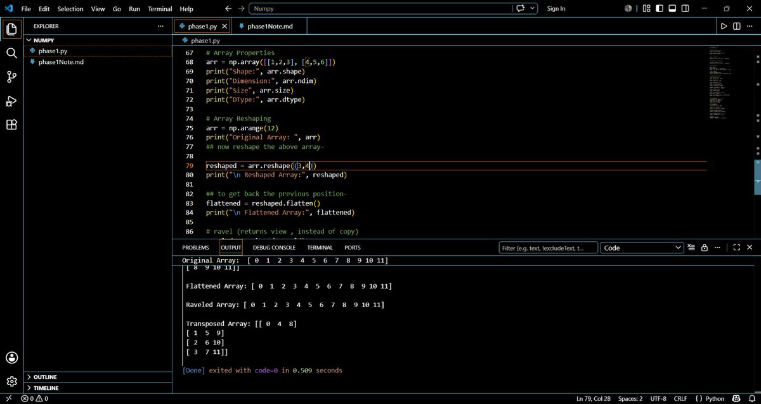Open the Accounts menu in activity bar
This screenshot has height=404, width=761.
(x=11, y=358)
